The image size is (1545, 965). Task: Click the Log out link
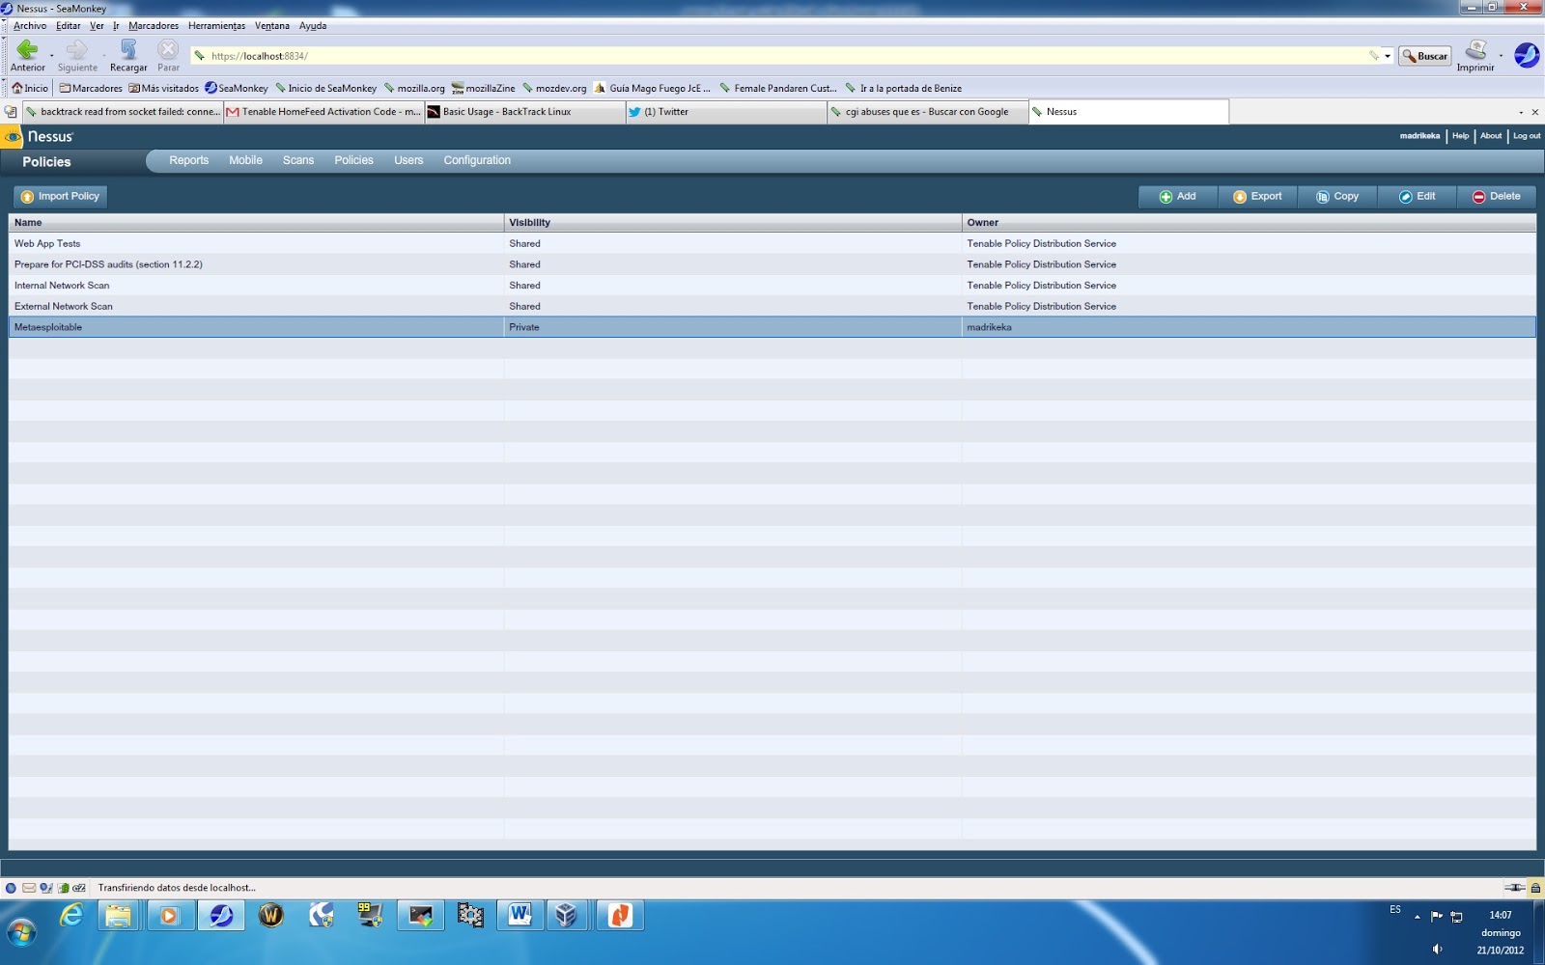tap(1527, 136)
